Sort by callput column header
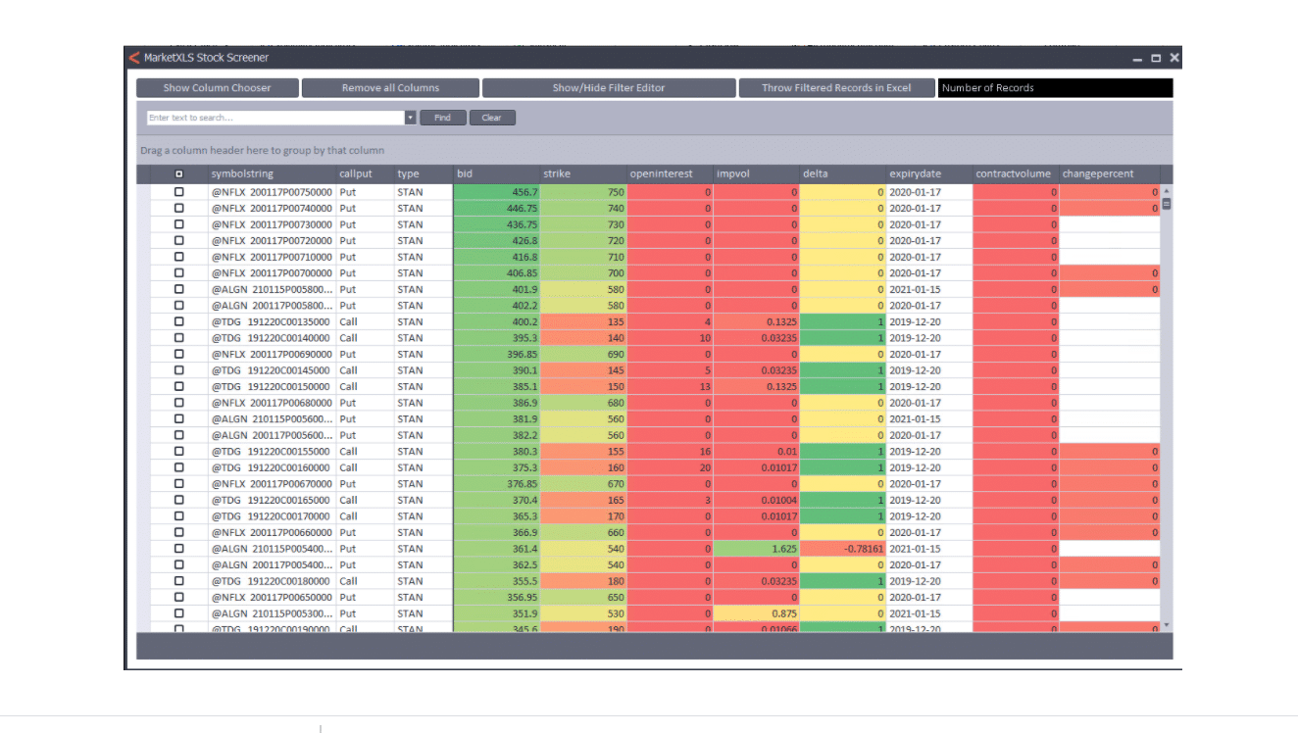Viewport: 1298px width, 733px height. tap(365, 174)
